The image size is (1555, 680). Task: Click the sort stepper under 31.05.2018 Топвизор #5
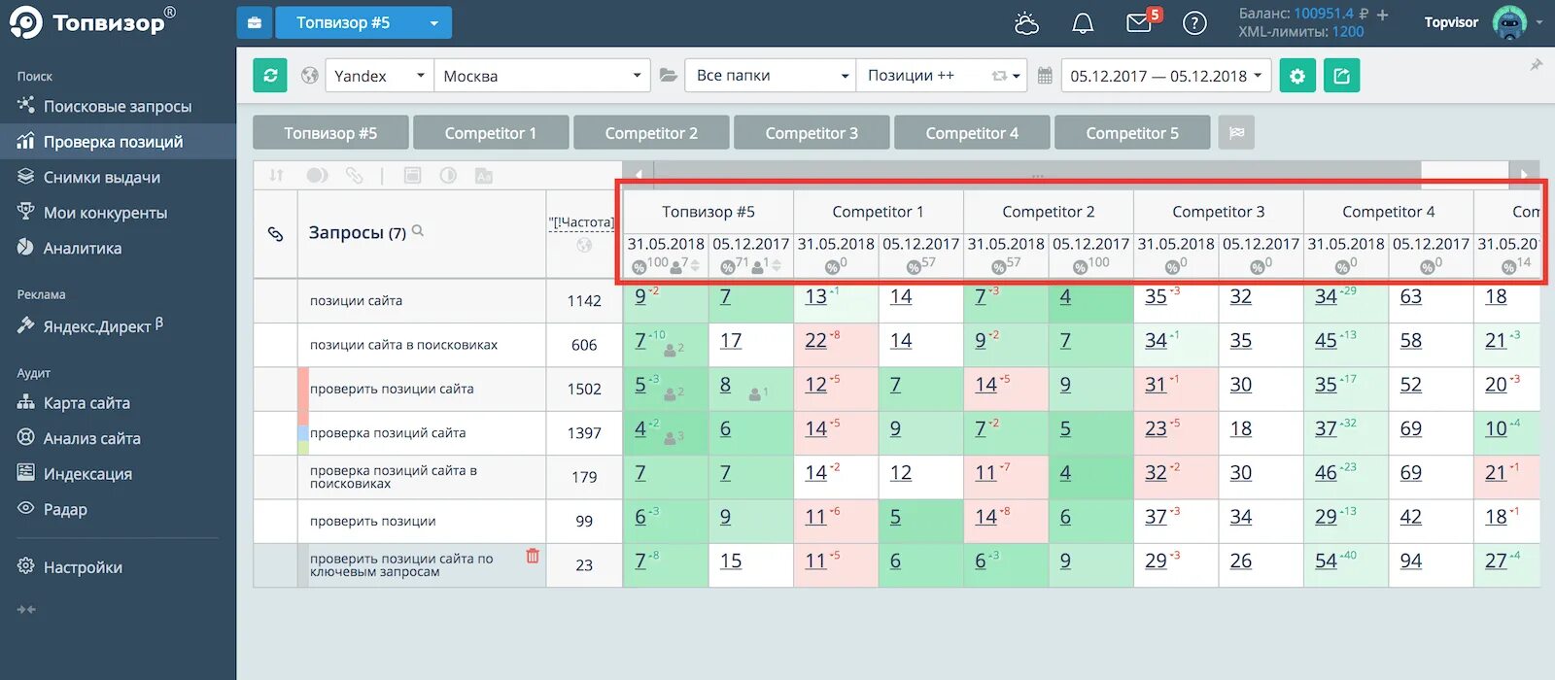(x=695, y=265)
